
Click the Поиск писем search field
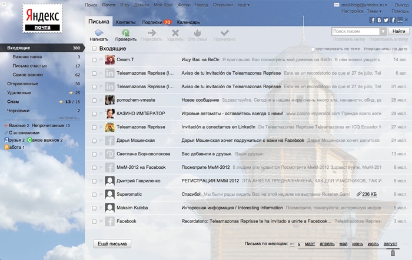[355, 31]
